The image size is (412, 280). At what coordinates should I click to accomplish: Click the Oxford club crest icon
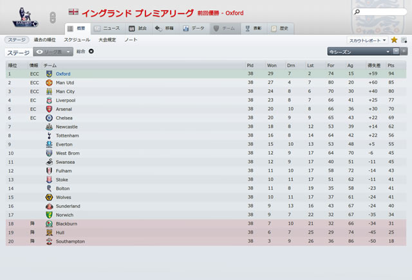click(49, 74)
